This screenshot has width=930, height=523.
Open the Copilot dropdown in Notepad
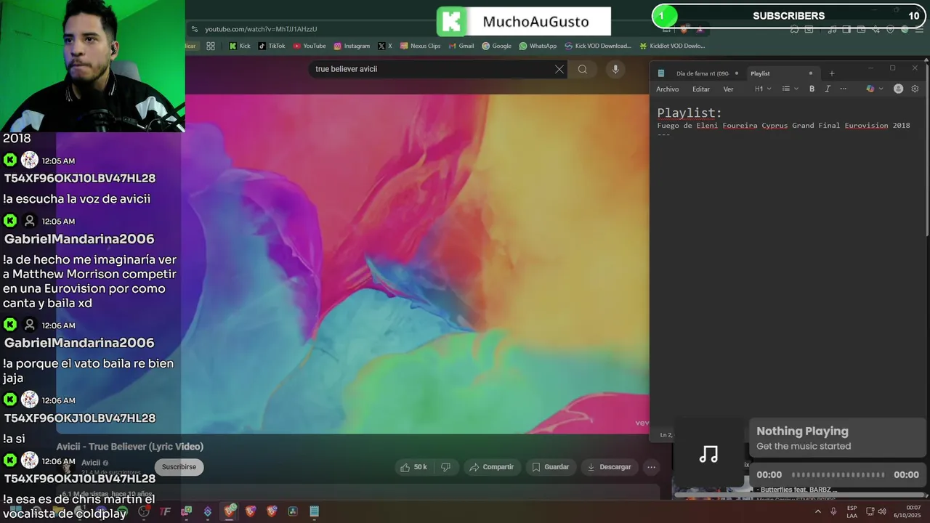[x=874, y=89]
